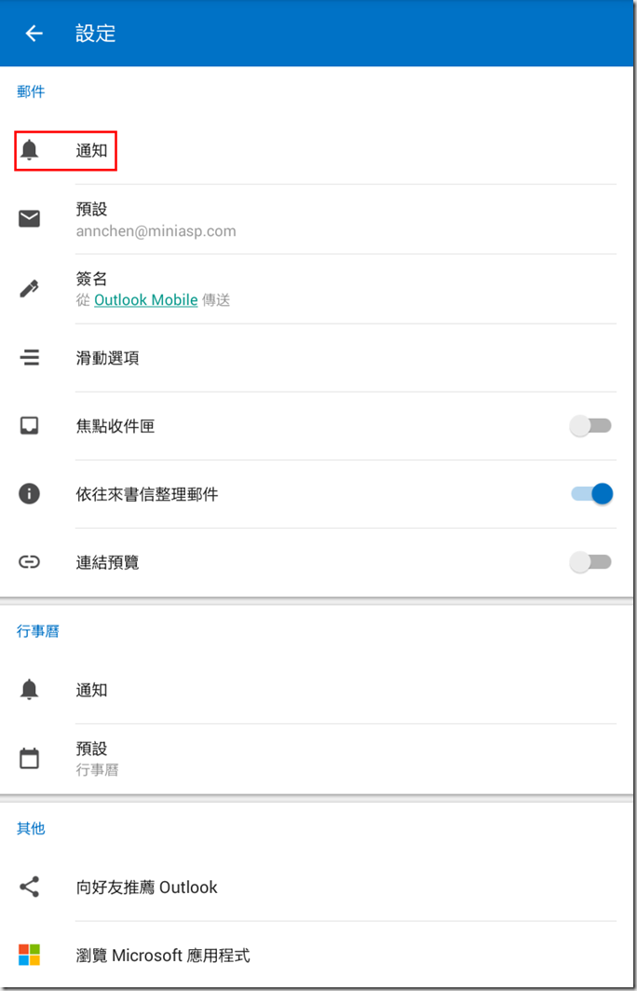The height and width of the screenshot is (991, 637).
Task: Tap the pen icon beside 簽名
Action: pyautogui.click(x=30, y=288)
